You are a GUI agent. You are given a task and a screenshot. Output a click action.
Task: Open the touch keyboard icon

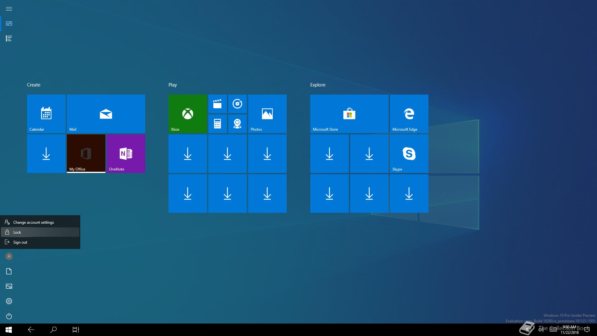tap(553, 330)
